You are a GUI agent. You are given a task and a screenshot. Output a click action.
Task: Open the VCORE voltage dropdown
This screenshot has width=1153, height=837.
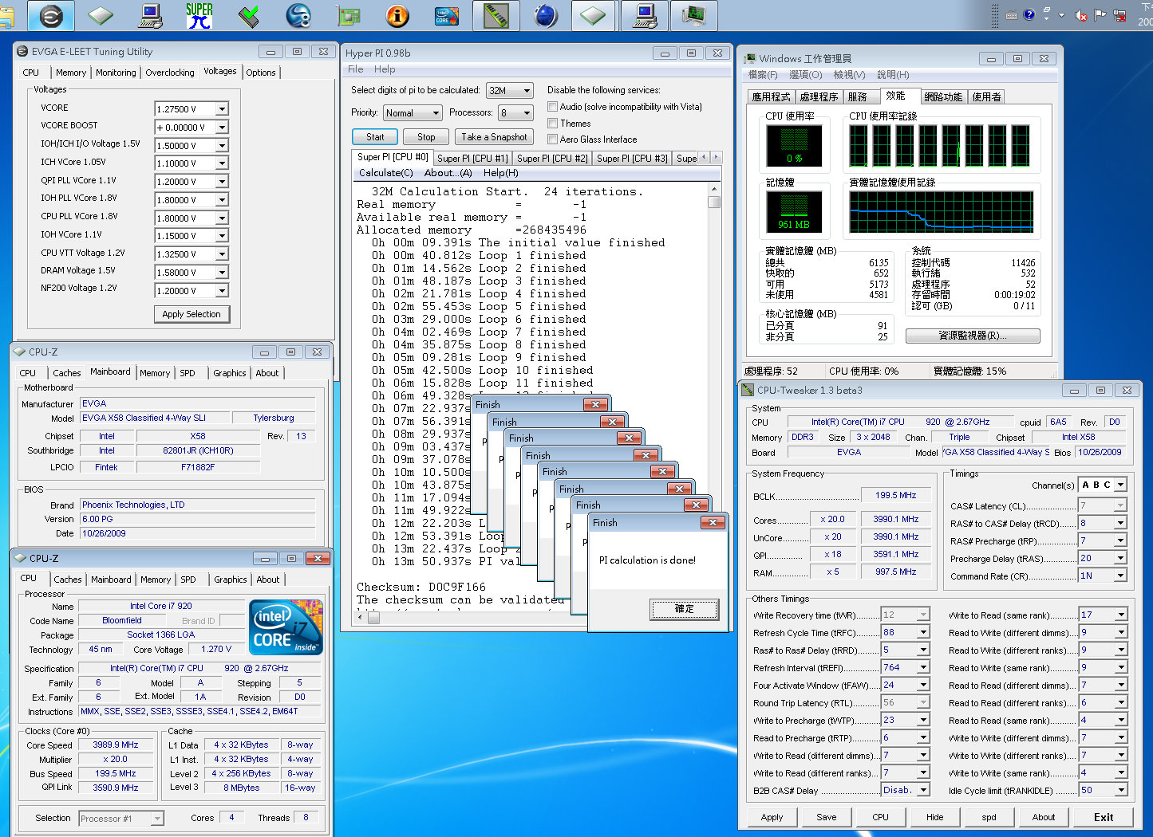[x=222, y=109]
